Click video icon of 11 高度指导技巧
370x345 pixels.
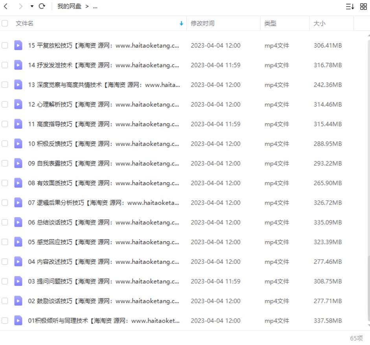click(x=18, y=124)
